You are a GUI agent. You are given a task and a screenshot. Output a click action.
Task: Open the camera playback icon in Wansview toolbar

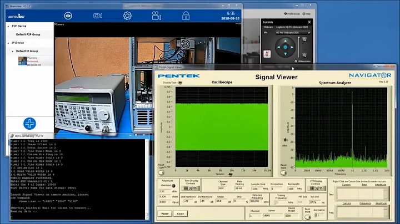pyautogui.click(x=98, y=16)
